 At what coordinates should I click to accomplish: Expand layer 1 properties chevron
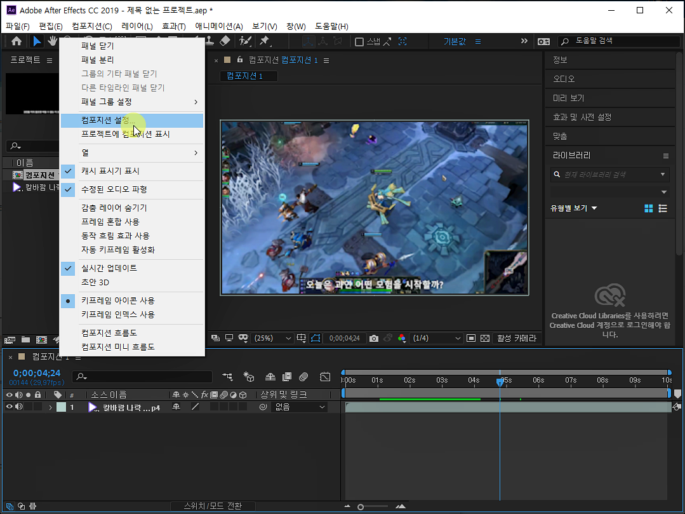(50, 407)
